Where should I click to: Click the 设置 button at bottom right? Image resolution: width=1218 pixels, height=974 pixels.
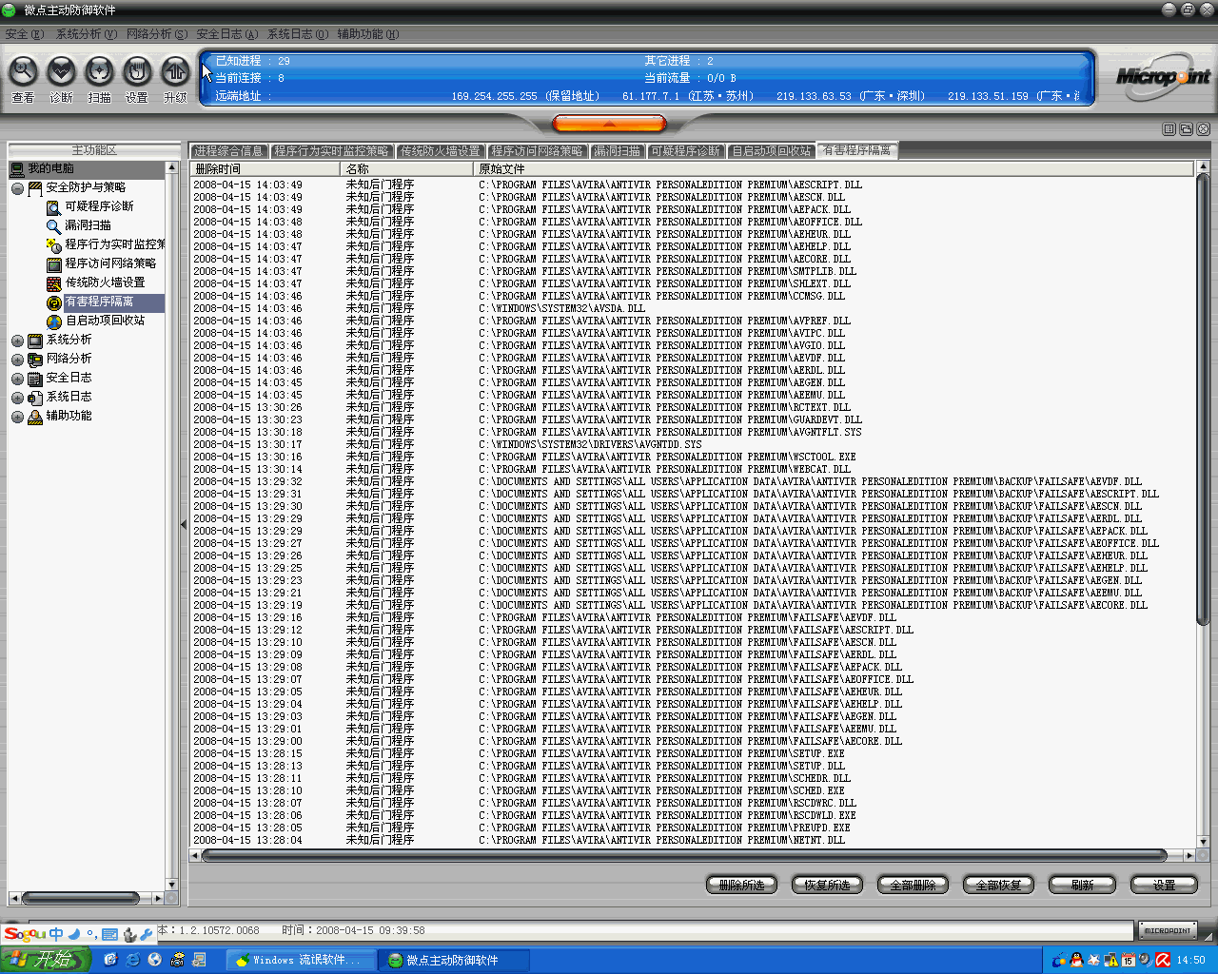tap(1164, 885)
